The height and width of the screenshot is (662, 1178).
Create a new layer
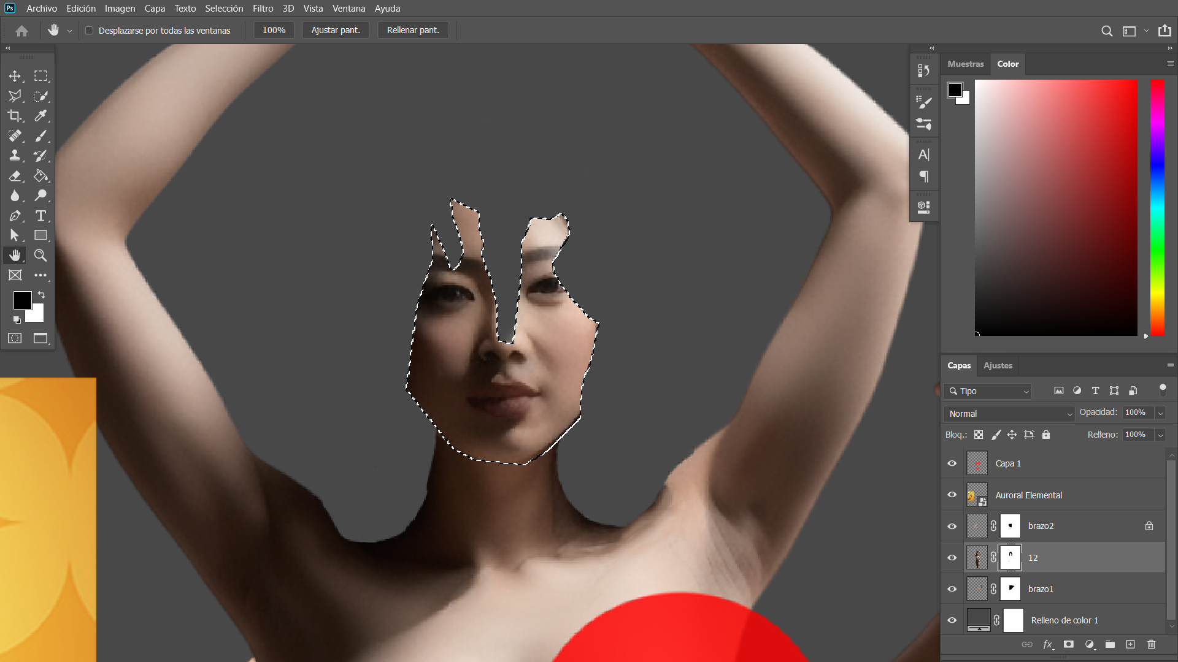click(1130, 644)
